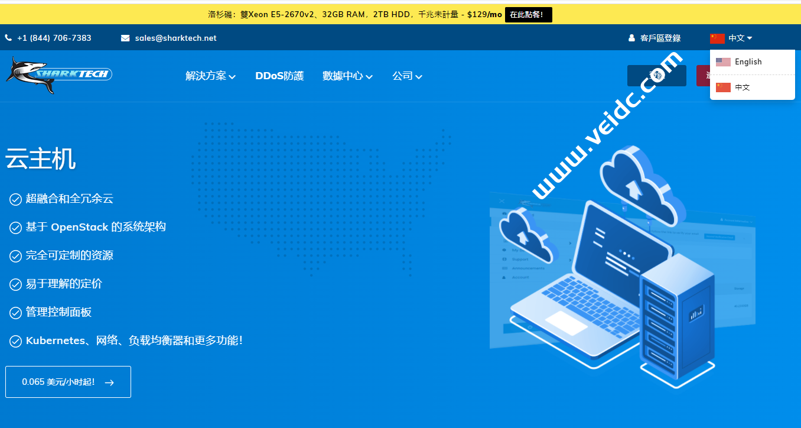Select the China flag beside the 中文 option
Viewport: 801px width, 428px height.
click(x=723, y=86)
